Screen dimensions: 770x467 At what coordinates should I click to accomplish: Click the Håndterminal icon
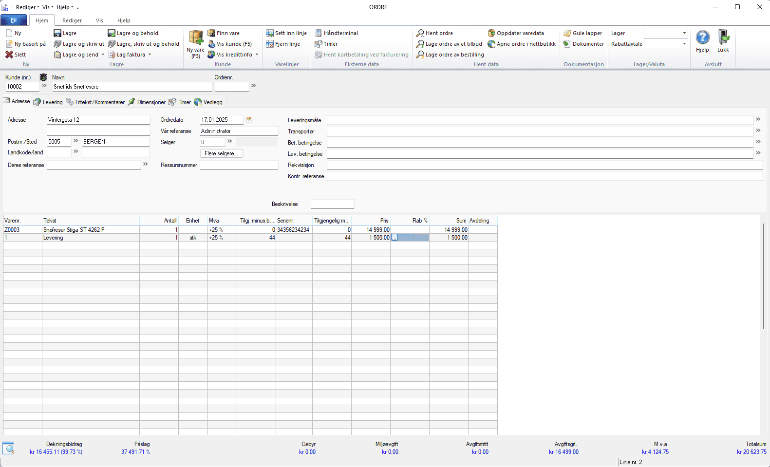coord(319,33)
